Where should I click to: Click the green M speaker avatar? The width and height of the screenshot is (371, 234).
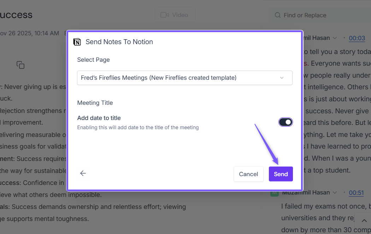point(274,193)
